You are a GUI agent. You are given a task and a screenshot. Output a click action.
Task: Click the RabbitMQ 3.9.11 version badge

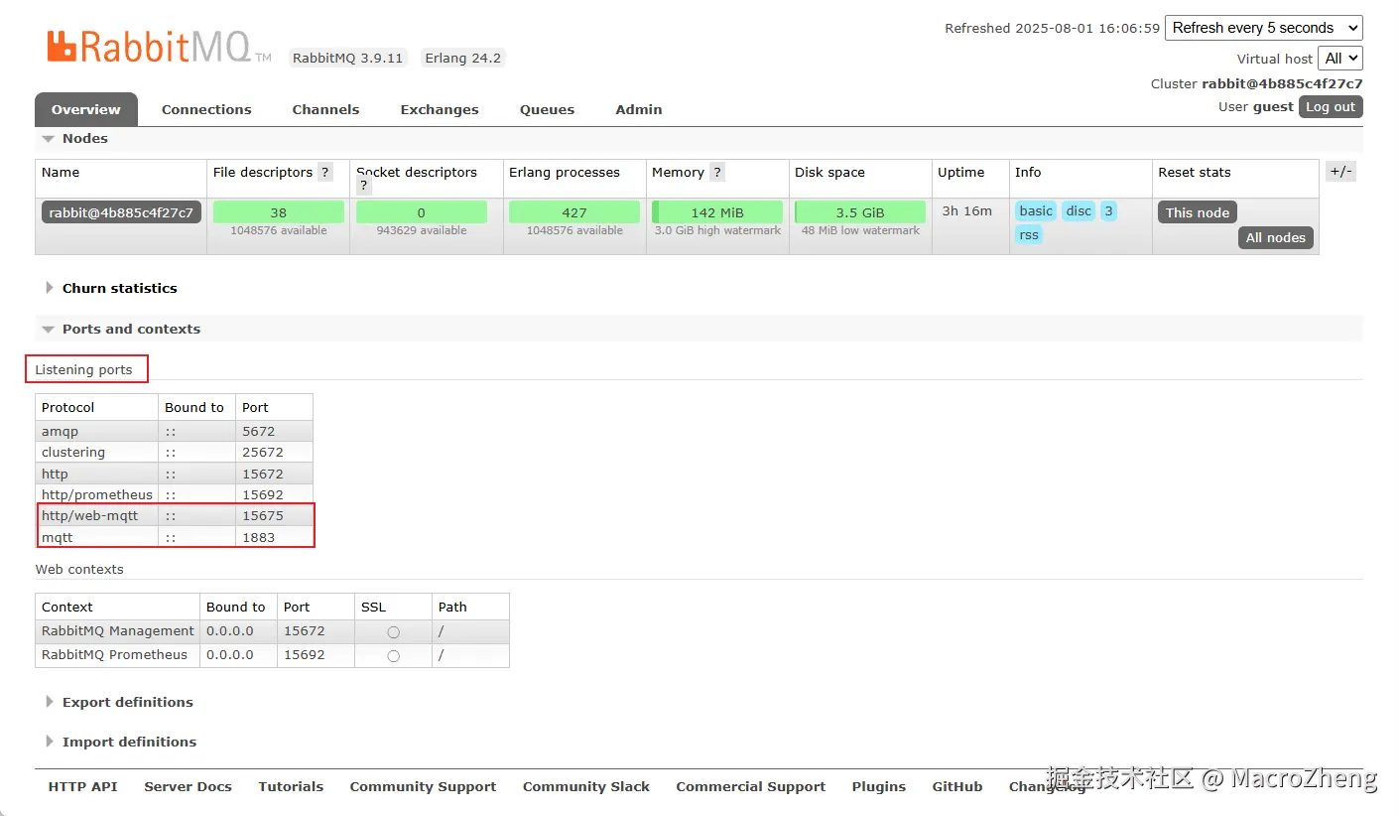pos(347,58)
